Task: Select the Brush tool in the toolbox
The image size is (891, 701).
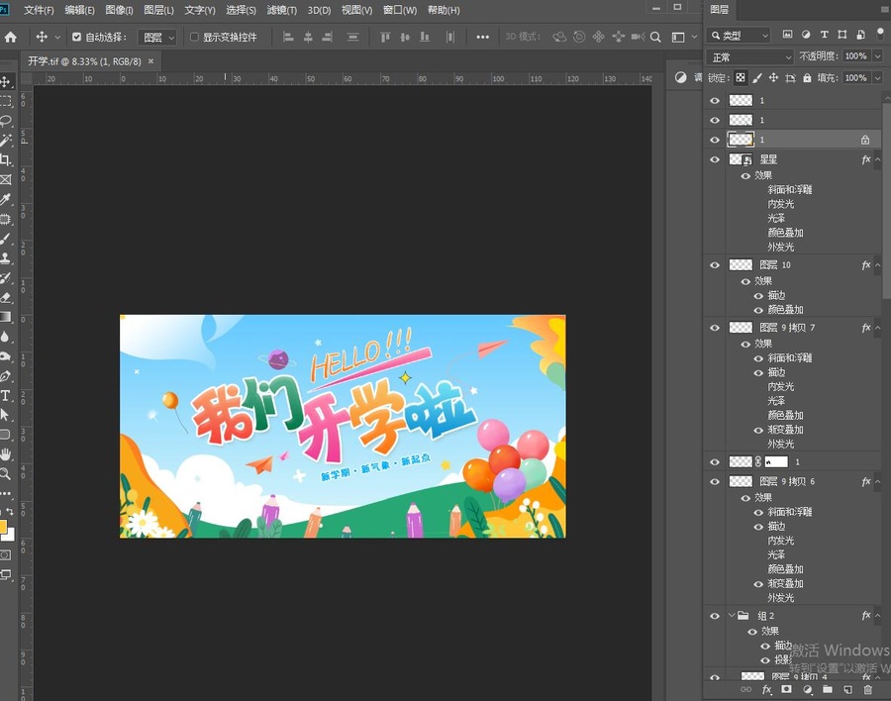Action: [x=6, y=239]
